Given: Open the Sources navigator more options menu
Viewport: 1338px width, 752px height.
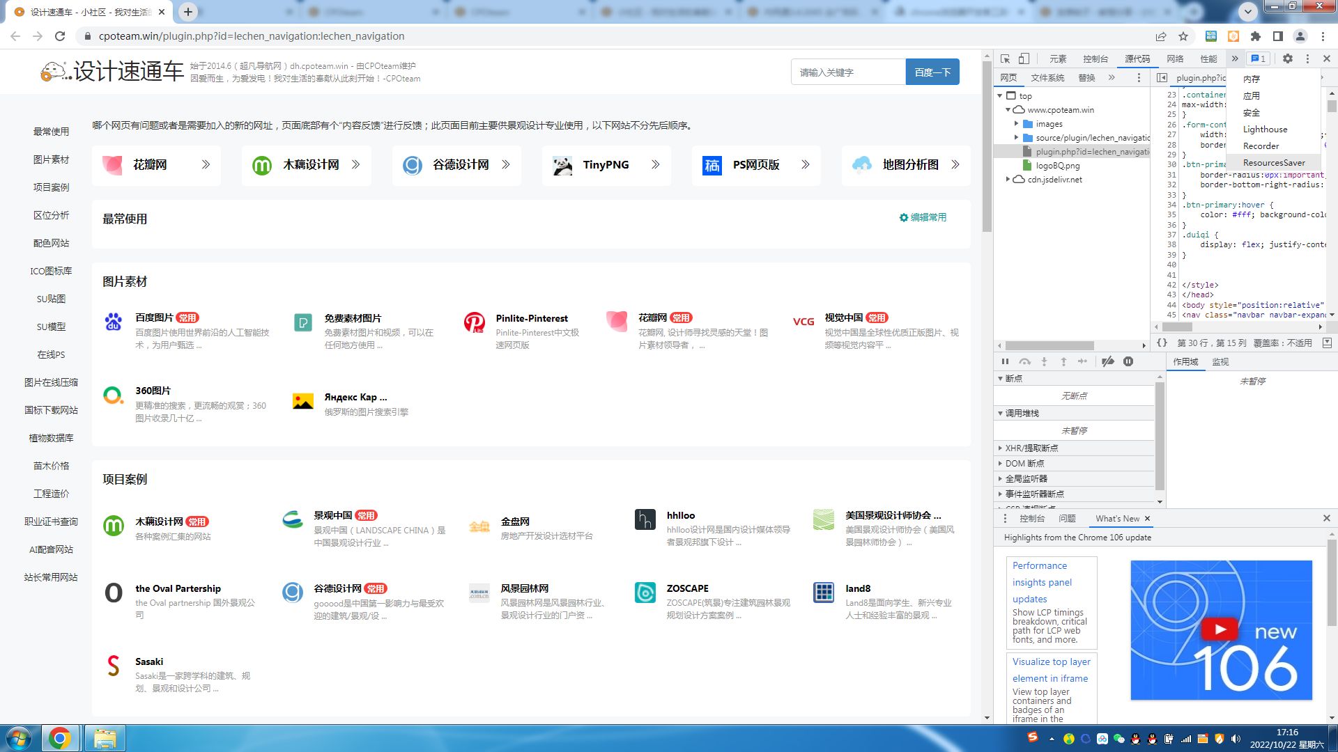Looking at the screenshot, I should pos(1139,77).
